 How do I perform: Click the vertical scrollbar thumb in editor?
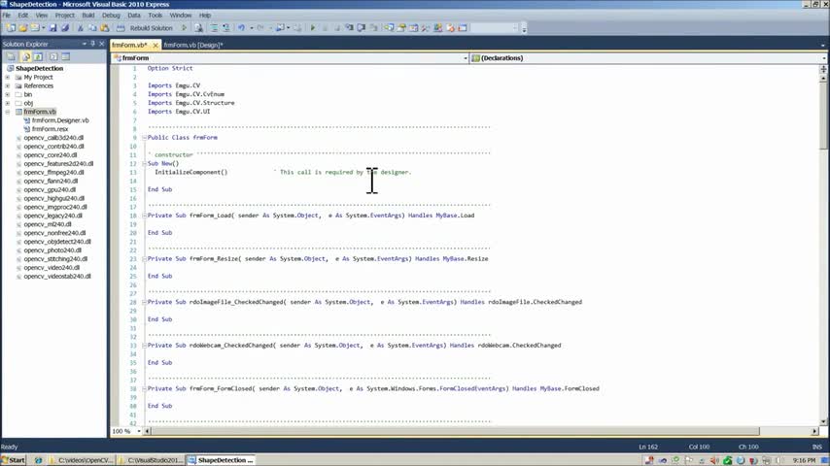click(823, 116)
